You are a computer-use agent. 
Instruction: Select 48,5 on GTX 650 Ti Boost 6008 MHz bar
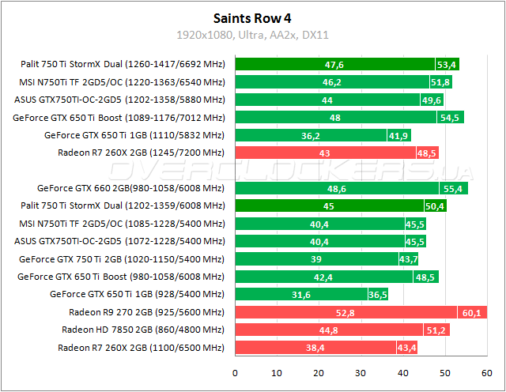point(425,277)
